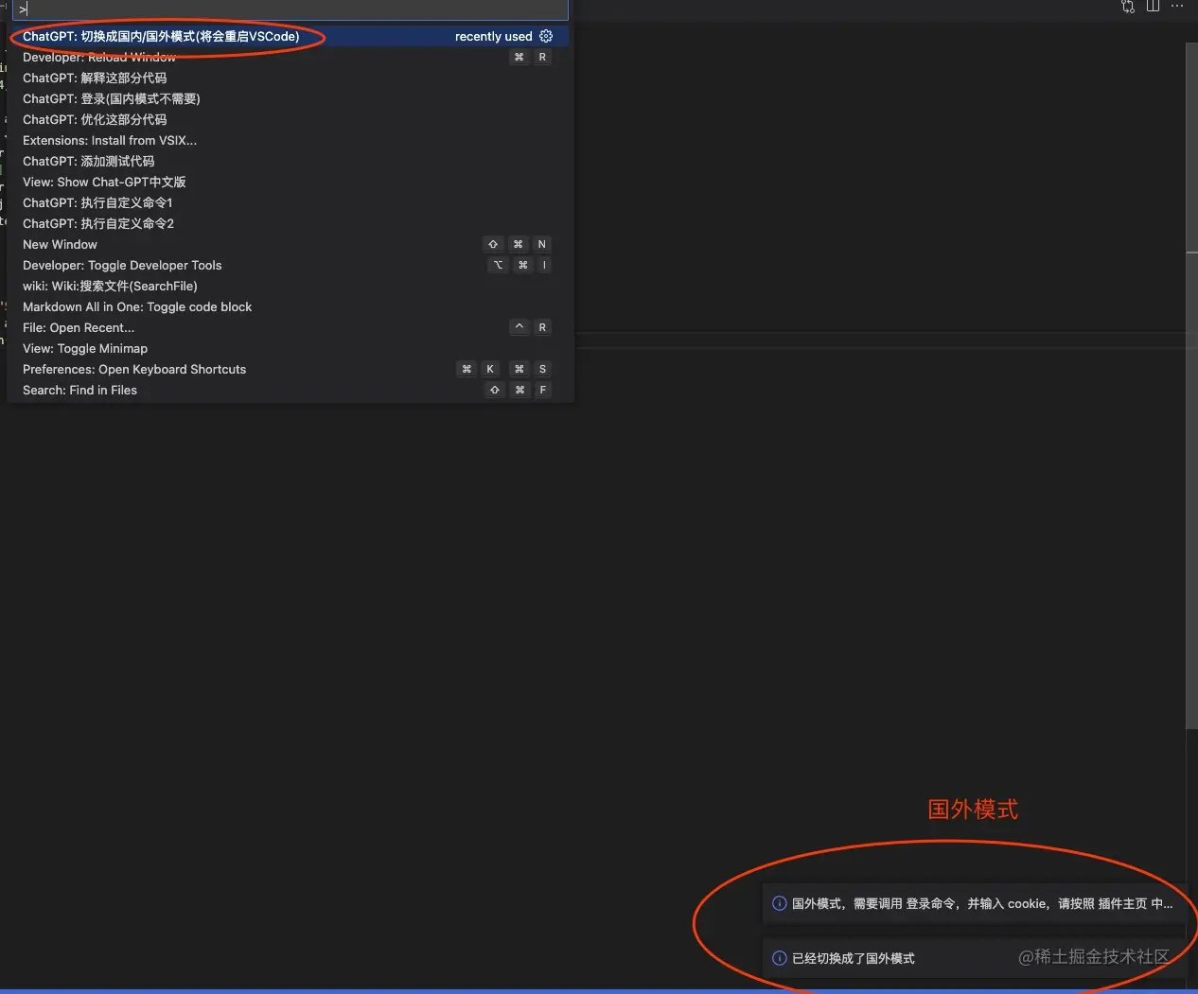Viewport: 1198px width, 994px height.
Task: Click the gear icon next to the ChatGPT switch-mode command
Action: click(x=545, y=36)
